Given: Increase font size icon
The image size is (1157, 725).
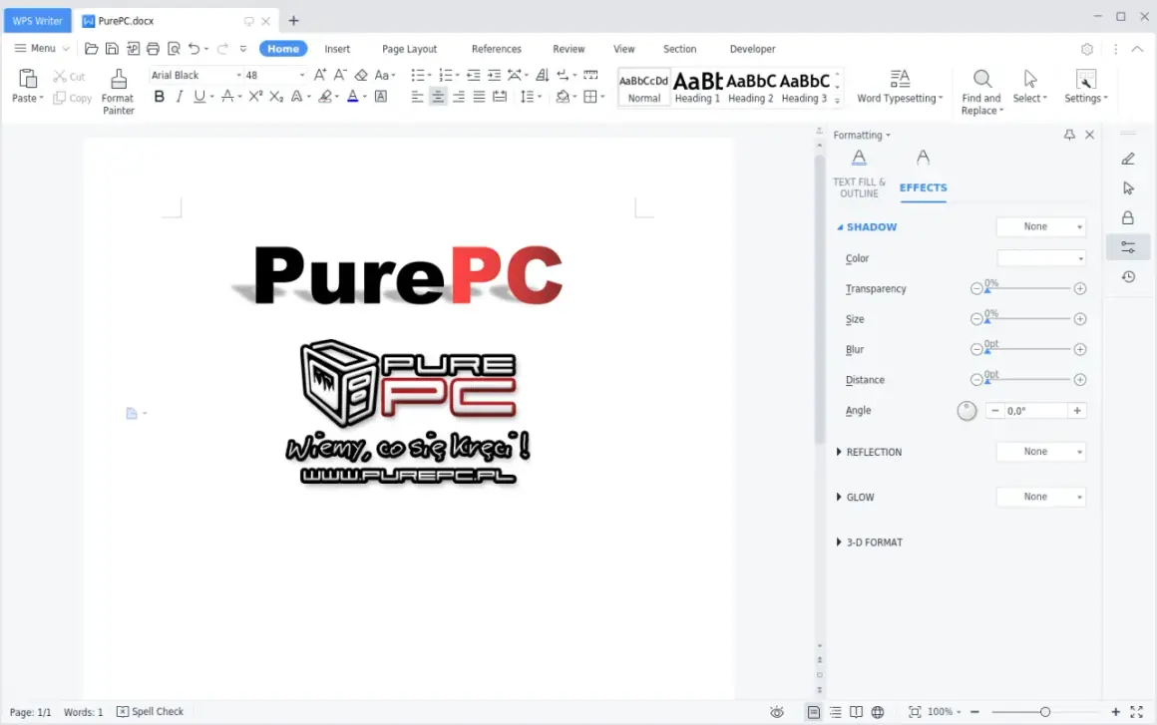Looking at the screenshot, I should pos(319,75).
